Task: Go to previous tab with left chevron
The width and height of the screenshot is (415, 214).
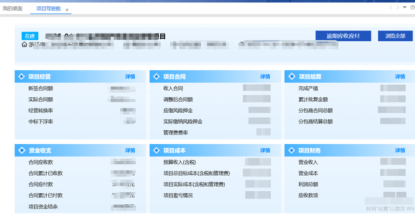Action: point(391,7)
